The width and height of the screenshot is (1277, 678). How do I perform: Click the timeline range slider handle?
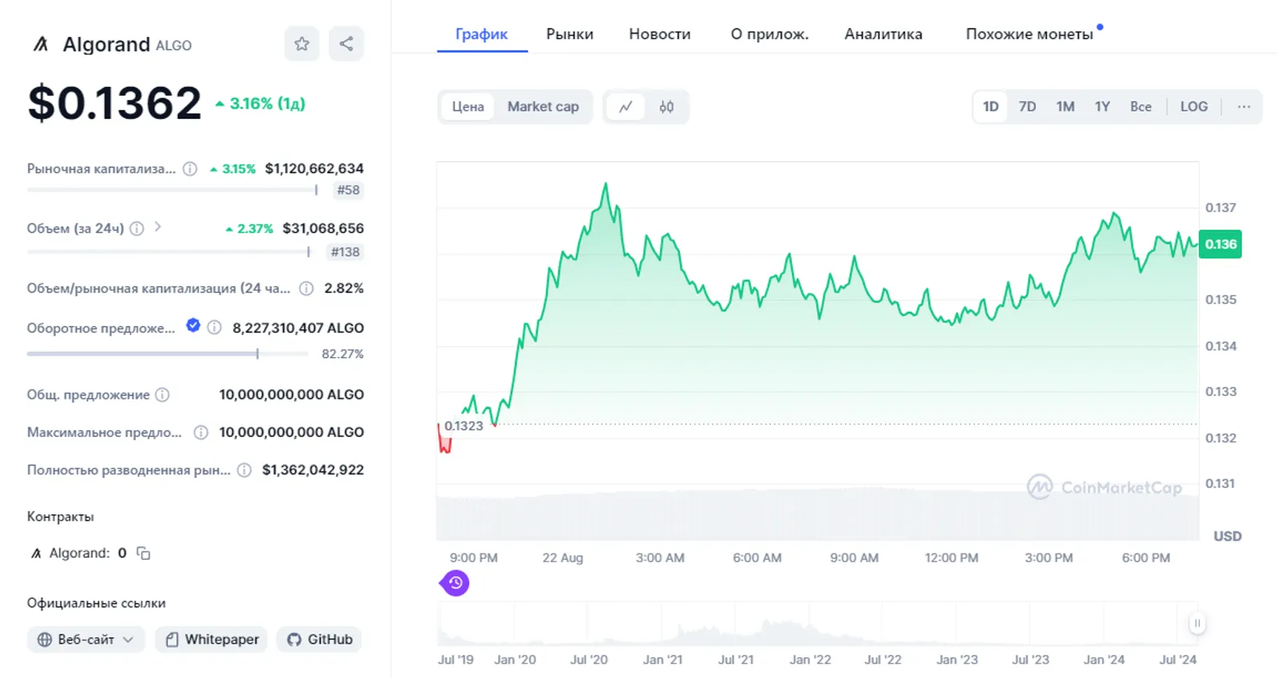(x=1196, y=623)
